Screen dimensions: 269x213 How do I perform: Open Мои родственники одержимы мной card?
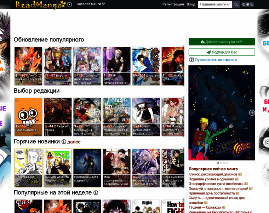click(x=116, y=168)
